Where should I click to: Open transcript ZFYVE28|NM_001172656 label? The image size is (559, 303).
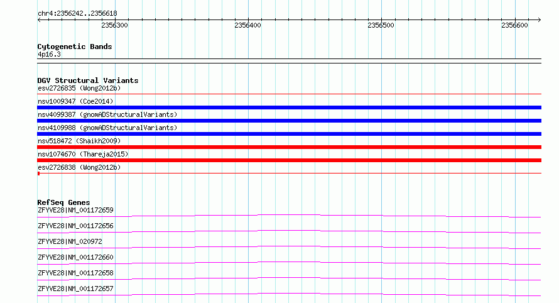pos(75,226)
